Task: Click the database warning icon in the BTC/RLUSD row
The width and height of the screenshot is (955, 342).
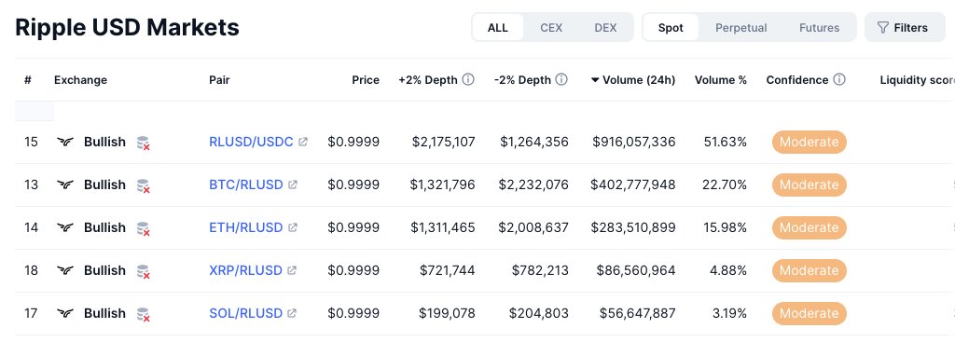Action: click(x=143, y=185)
